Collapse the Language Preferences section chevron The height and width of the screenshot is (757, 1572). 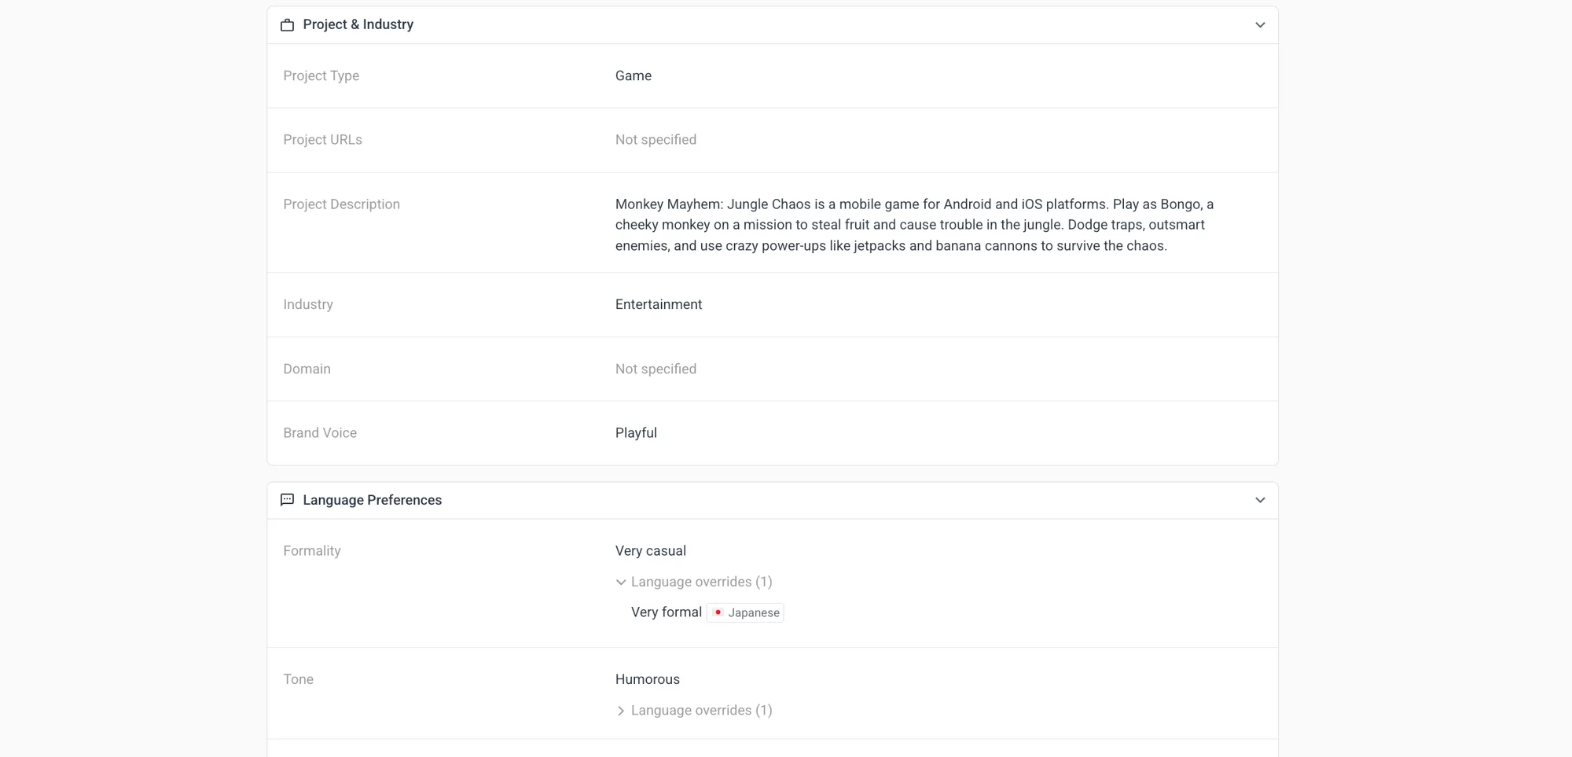(x=1260, y=500)
